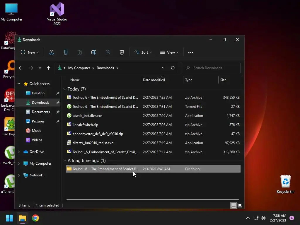Open the network tray icon

click(256, 218)
